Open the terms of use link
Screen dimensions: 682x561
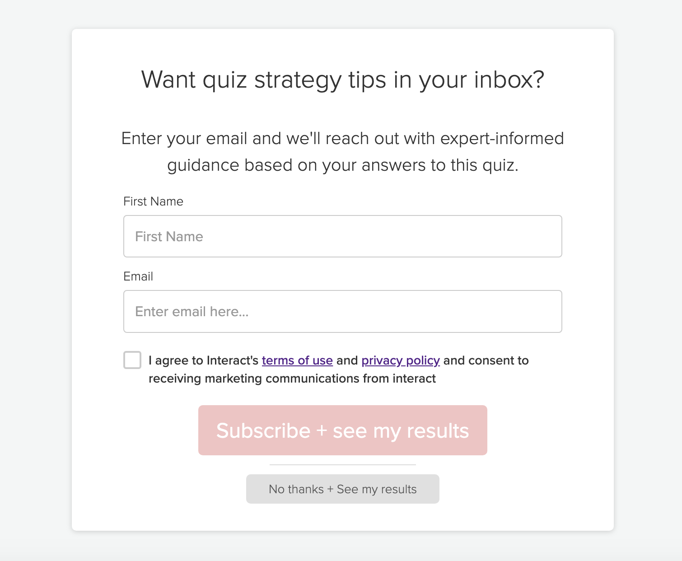(297, 360)
